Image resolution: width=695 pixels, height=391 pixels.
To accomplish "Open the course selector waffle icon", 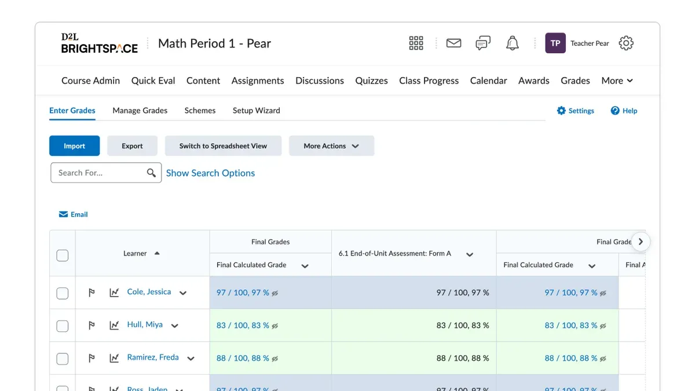I will pyautogui.click(x=416, y=43).
